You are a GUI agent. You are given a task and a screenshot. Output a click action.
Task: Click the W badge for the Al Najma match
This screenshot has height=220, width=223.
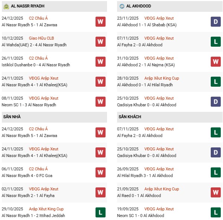click(x=215, y=61)
